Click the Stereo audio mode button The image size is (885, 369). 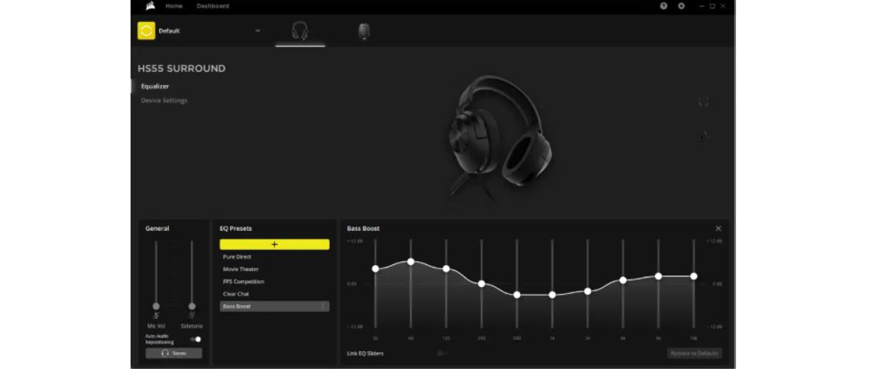(173, 354)
